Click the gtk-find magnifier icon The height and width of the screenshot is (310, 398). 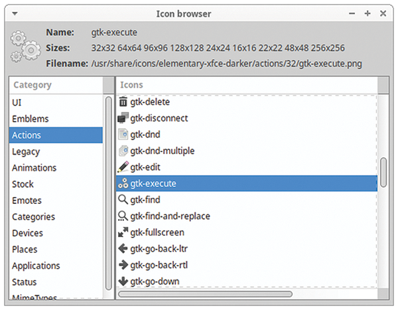click(x=123, y=200)
